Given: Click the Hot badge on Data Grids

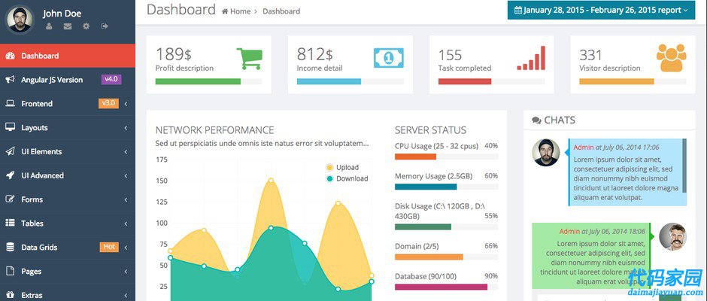Looking at the screenshot, I should [109, 247].
